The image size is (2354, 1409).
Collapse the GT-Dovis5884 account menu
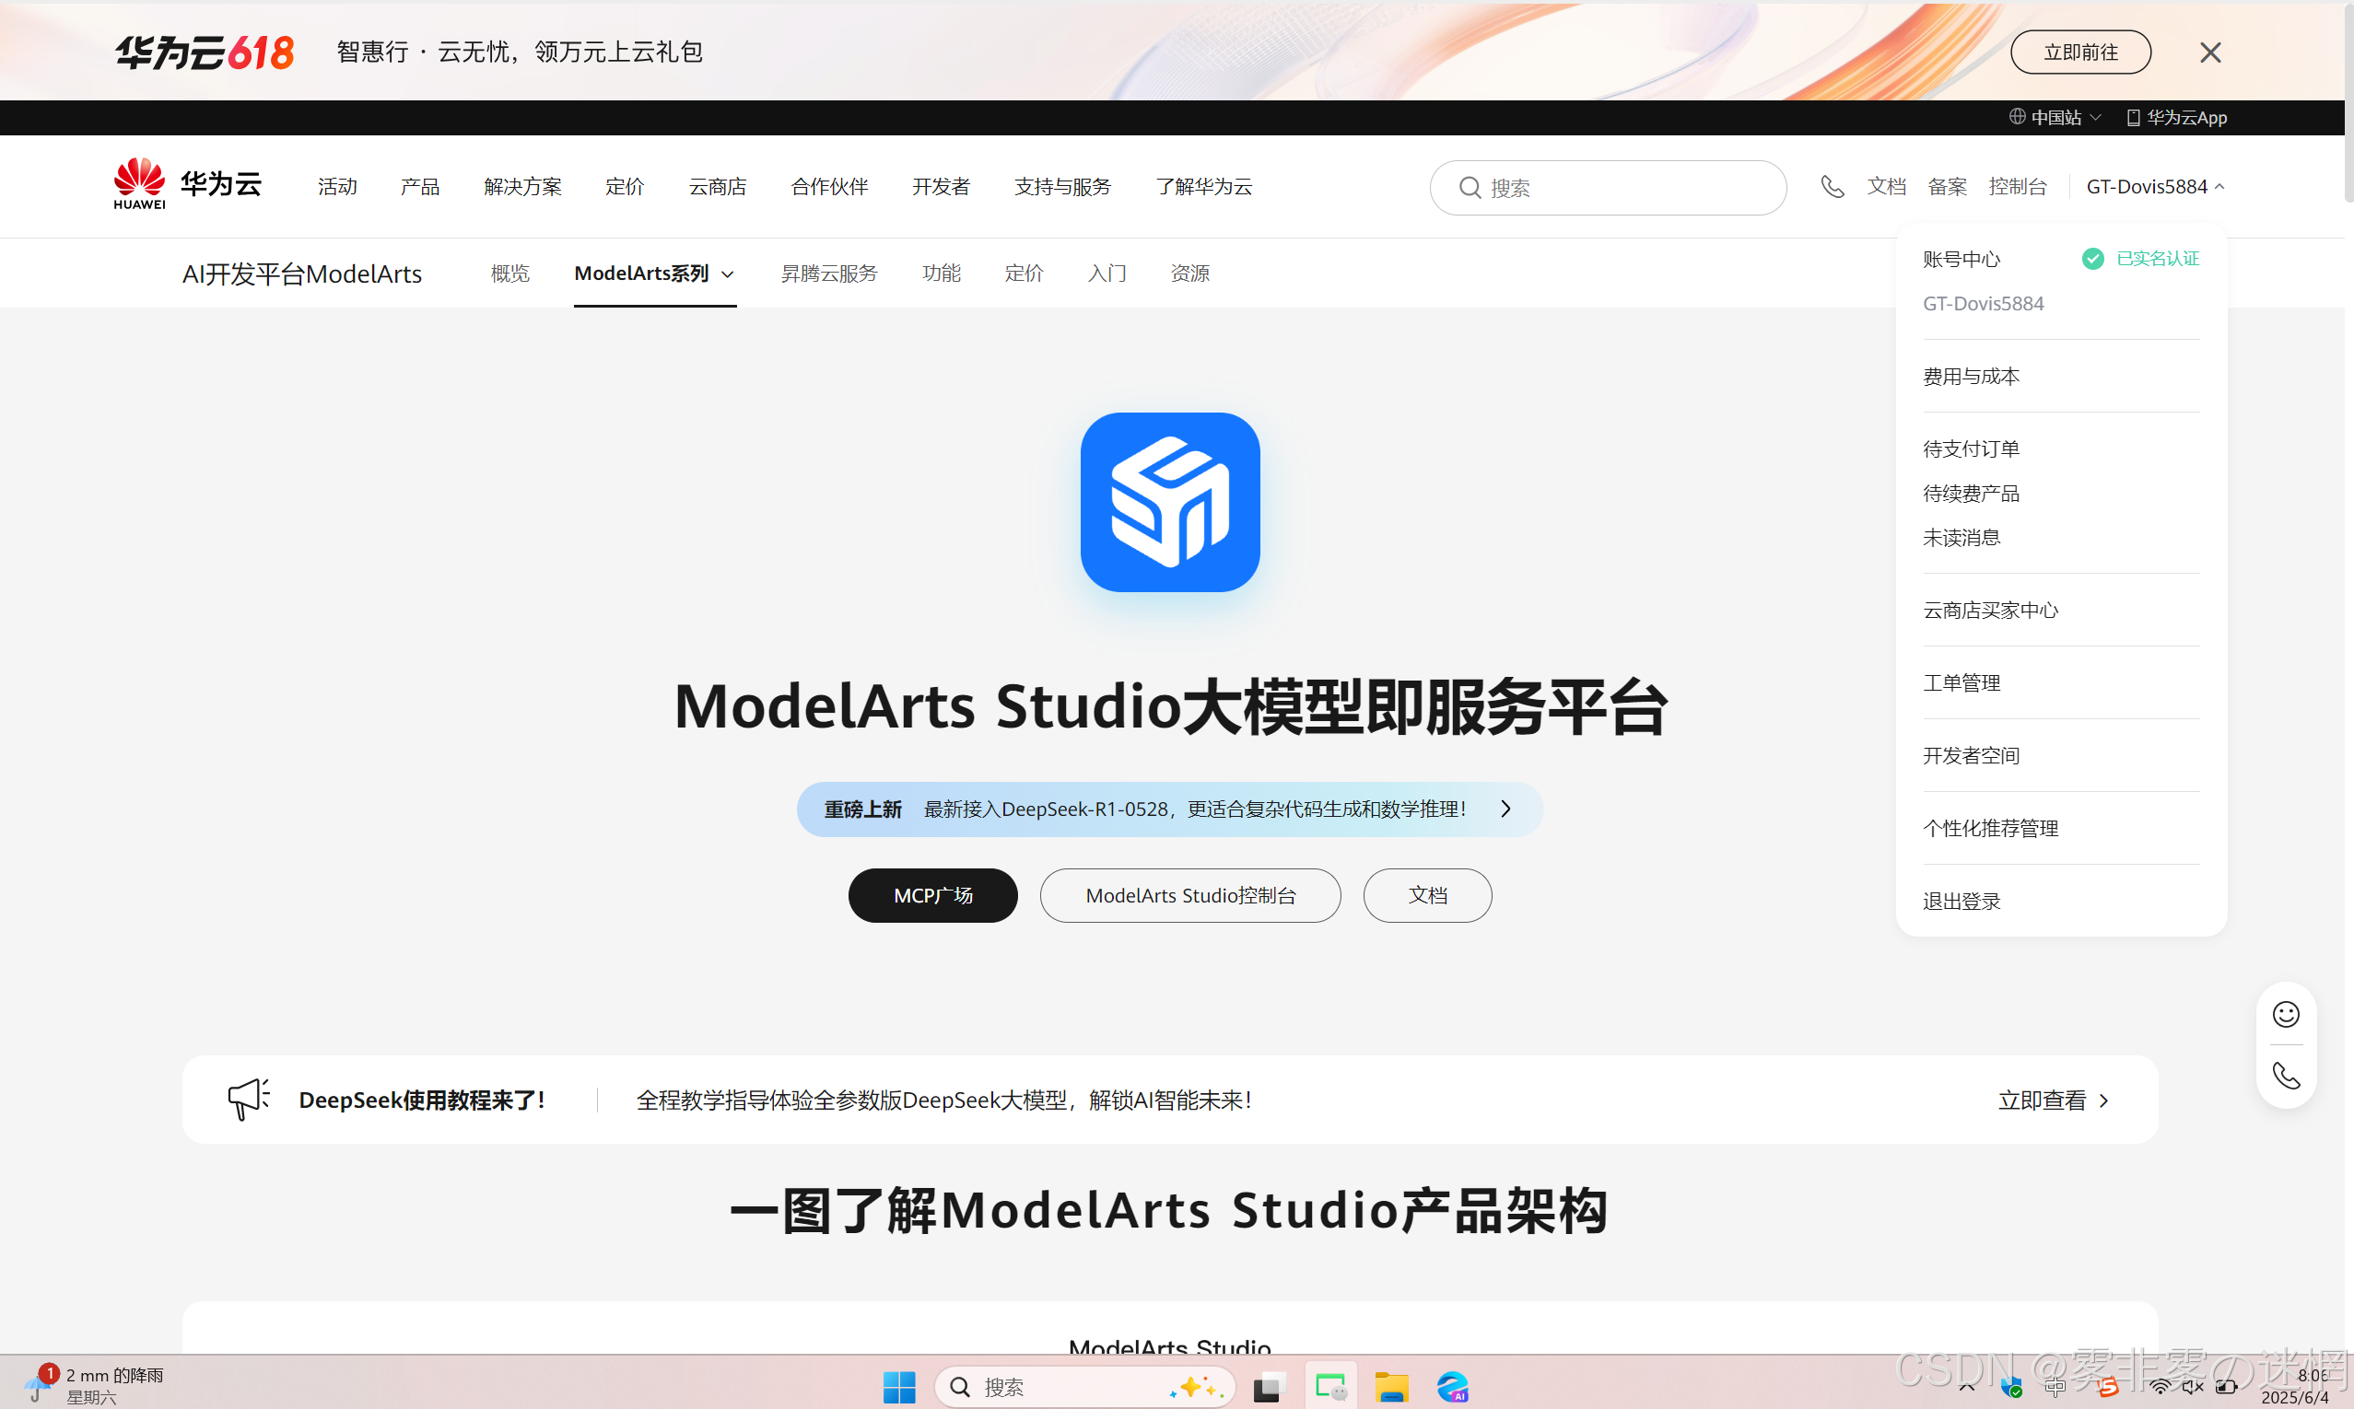pos(2154,187)
